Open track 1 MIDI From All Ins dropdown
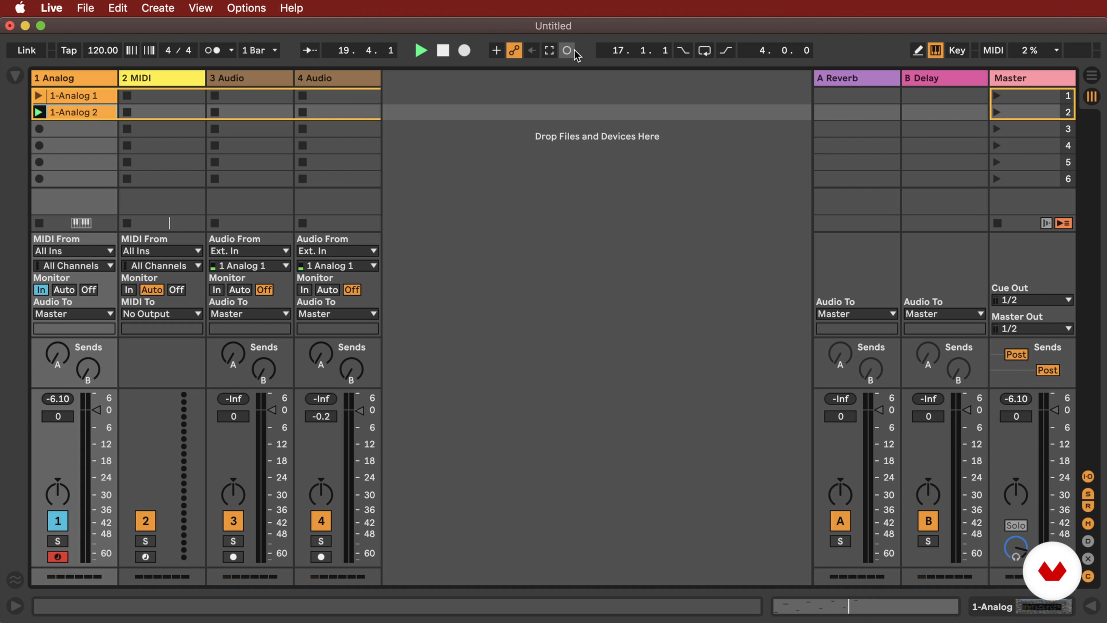Image resolution: width=1107 pixels, height=623 pixels. click(x=74, y=251)
